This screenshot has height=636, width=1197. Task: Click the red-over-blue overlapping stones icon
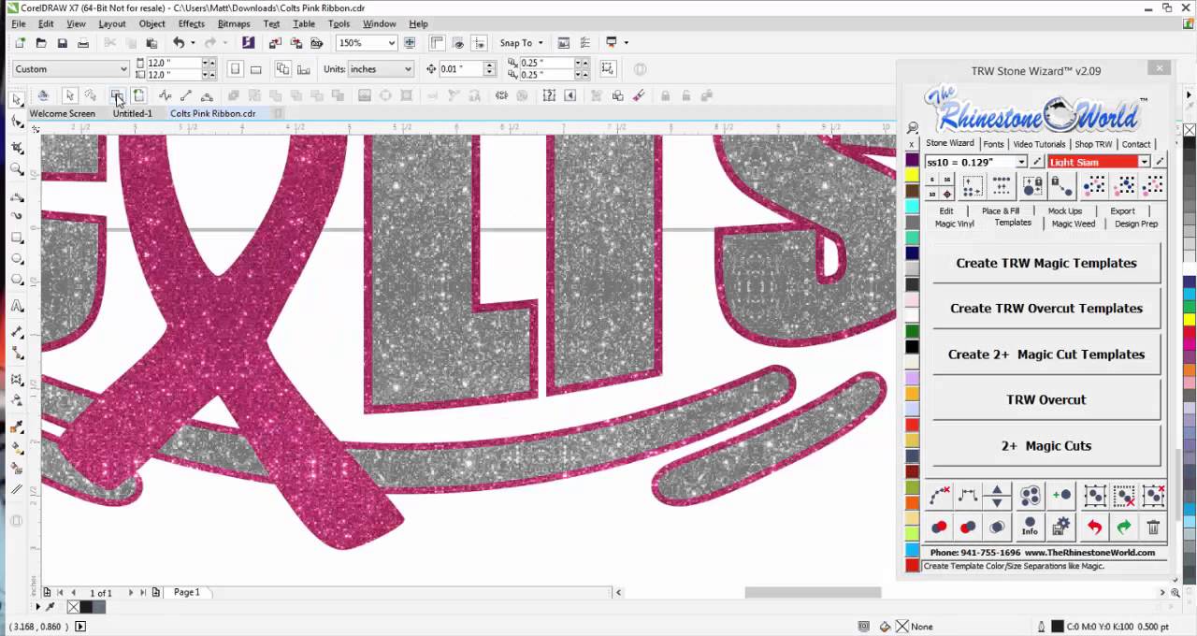939,528
